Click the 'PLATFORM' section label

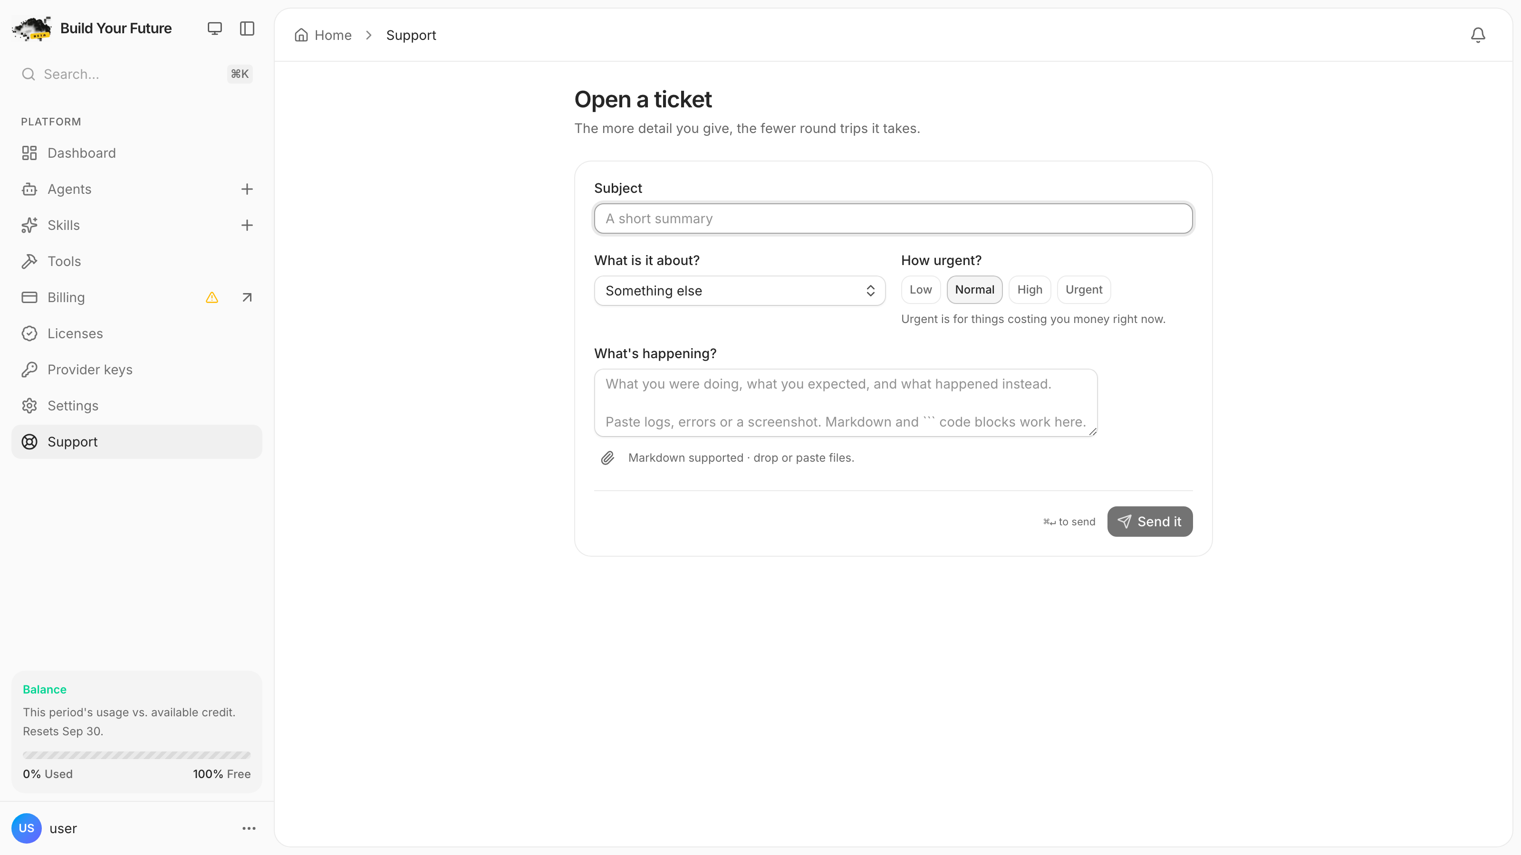click(51, 122)
